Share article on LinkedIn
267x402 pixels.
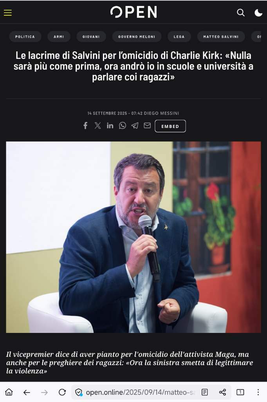110,125
